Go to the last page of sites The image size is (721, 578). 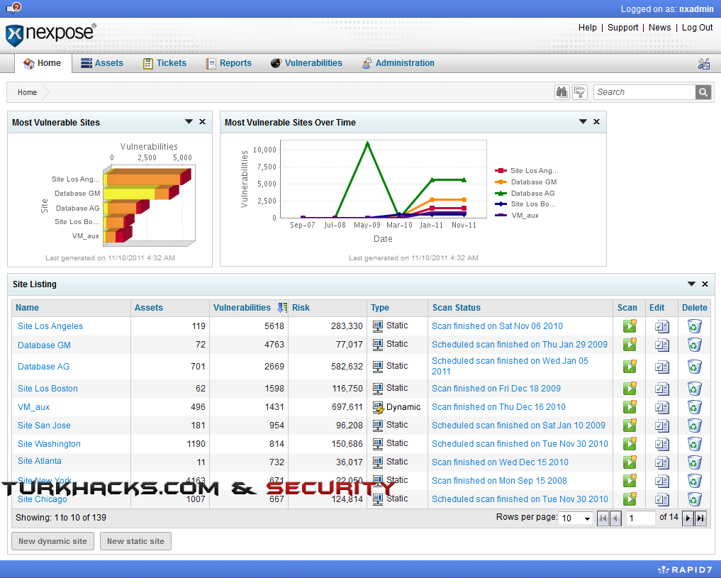(700, 518)
